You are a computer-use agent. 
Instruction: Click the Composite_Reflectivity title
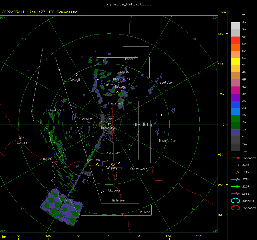tap(128, 4)
